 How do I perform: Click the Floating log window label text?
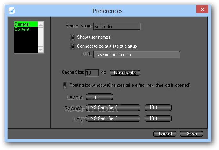pyautogui.click(x=130, y=85)
